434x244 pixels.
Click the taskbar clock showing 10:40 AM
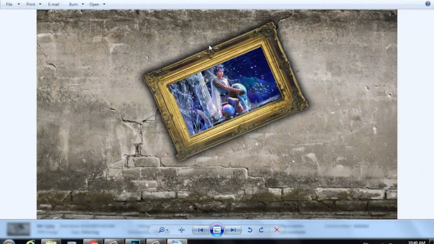417,242
